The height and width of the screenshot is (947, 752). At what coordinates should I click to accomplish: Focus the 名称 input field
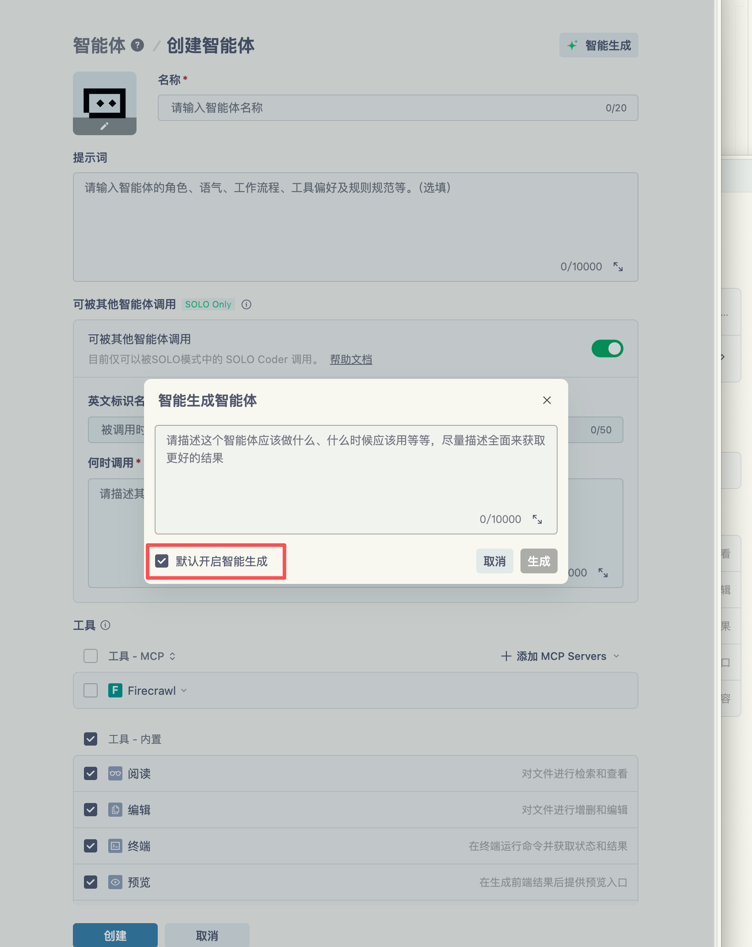click(x=384, y=108)
